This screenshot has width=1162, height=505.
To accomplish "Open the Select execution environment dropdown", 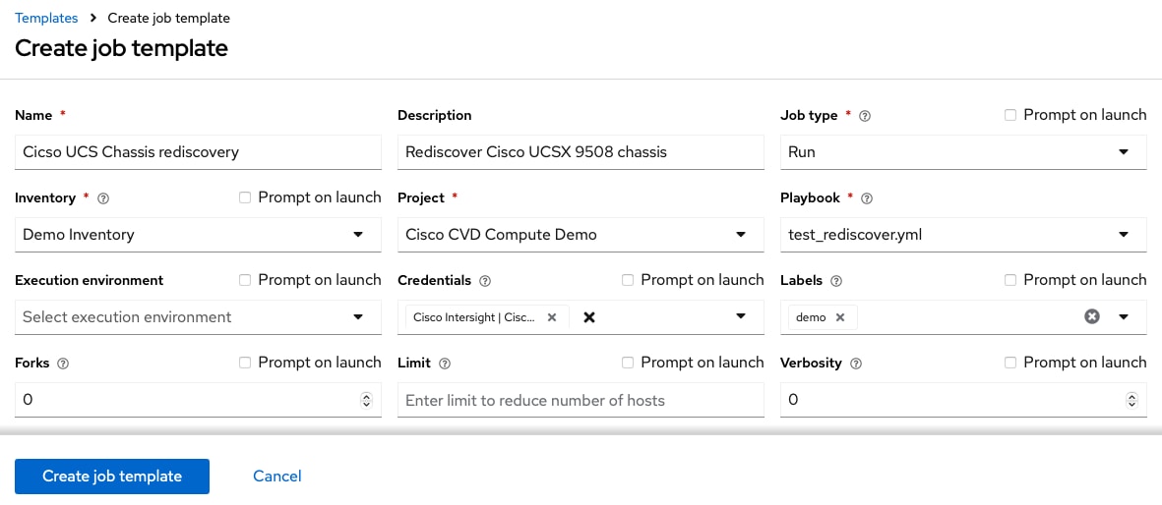I will [198, 317].
